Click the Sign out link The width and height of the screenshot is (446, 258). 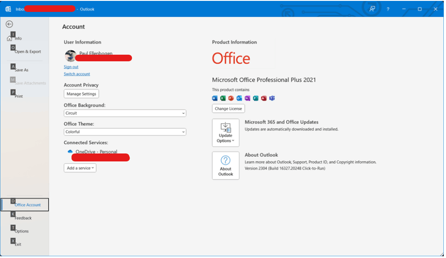pyautogui.click(x=71, y=67)
